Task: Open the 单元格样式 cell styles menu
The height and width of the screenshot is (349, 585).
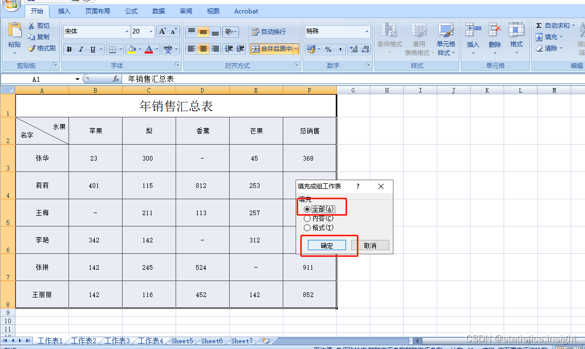Action: (446, 39)
